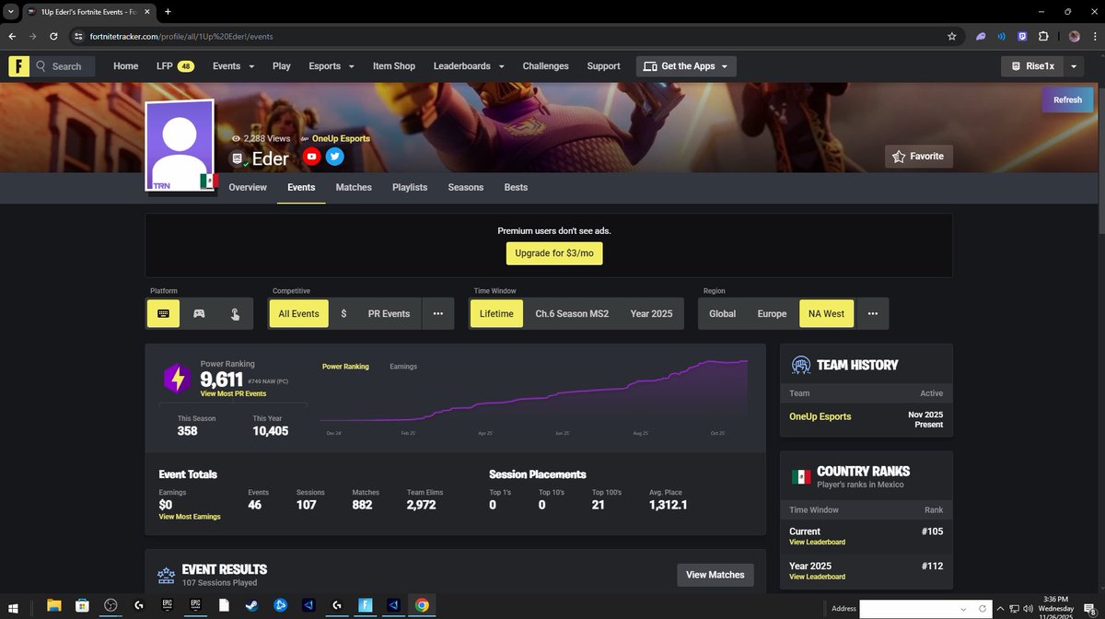
Task: Open the Search bar magnifier icon
Action: [41, 65]
